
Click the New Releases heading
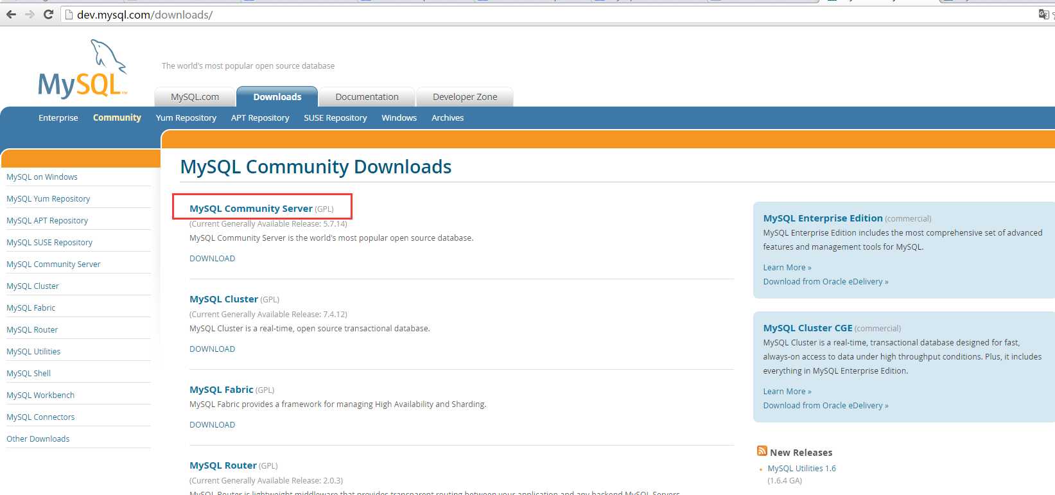pyautogui.click(x=801, y=453)
